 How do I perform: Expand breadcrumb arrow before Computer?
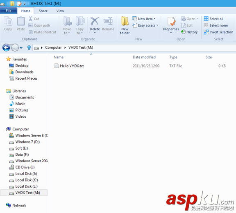coord(42,47)
